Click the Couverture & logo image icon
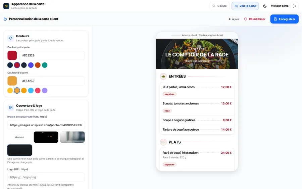The height and width of the screenshot is (189, 302). tap(11, 108)
